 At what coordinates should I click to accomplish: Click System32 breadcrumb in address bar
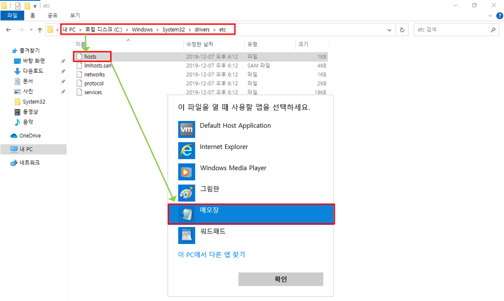174,29
